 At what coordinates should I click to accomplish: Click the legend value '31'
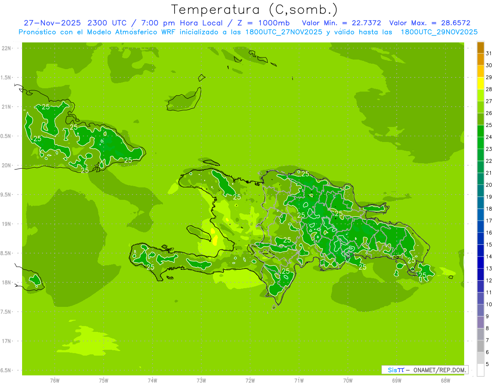click(x=489, y=53)
